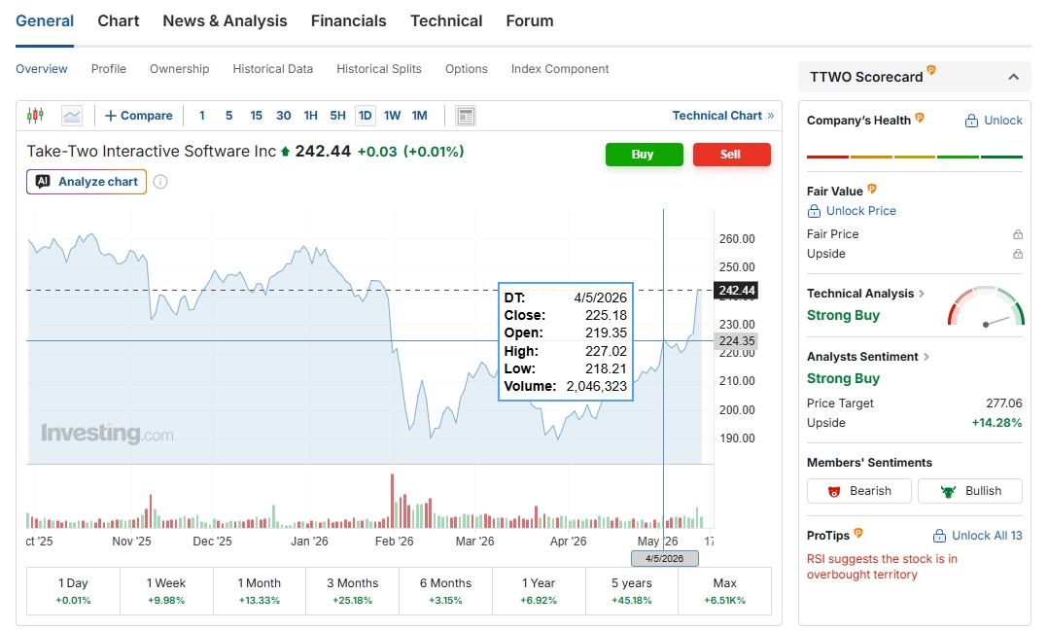Image resolution: width=1048 pixels, height=630 pixels.
Task: Open the chart table view icon
Action: click(465, 116)
